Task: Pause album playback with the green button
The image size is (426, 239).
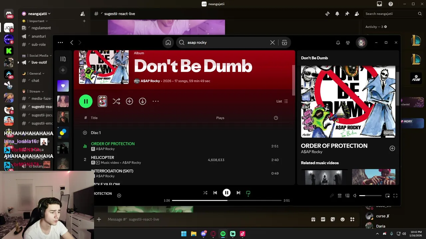Action: [x=86, y=101]
